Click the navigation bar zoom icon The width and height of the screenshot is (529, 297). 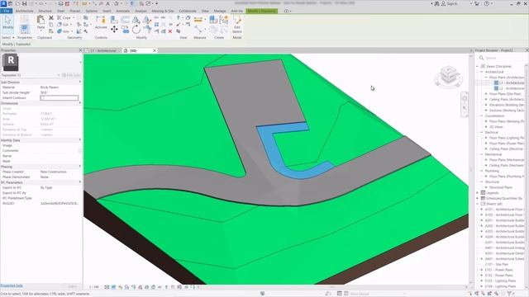point(465,108)
